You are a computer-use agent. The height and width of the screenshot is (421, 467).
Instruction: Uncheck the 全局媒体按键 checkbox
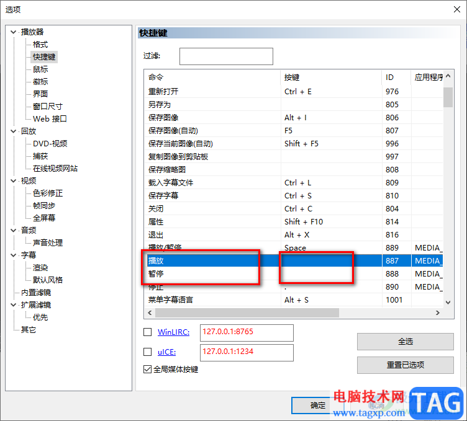[147, 370]
